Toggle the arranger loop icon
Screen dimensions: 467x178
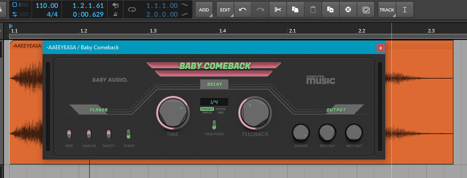132,10
